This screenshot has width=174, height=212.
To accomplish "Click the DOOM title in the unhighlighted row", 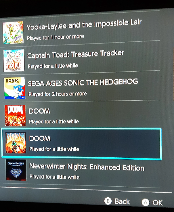I will tap(39, 111).
